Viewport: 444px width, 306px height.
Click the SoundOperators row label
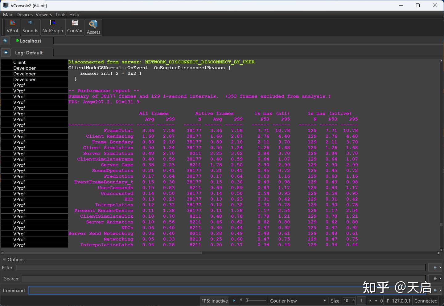click(x=113, y=171)
